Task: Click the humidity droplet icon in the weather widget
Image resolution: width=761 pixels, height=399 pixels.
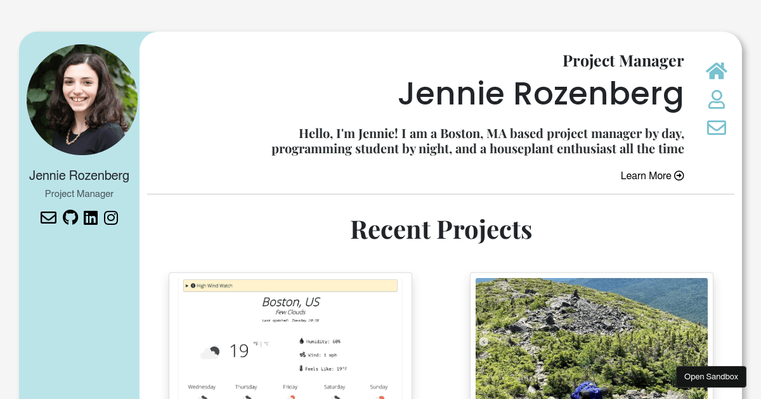Action: click(x=301, y=341)
